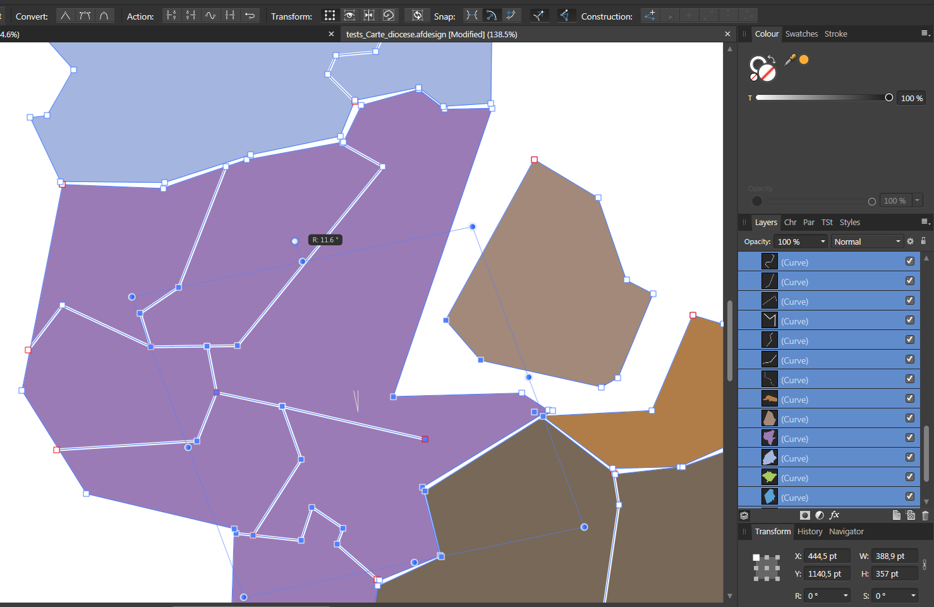The image size is (934, 607).
Task: Open Layer Effects fx icon
Action: pyautogui.click(x=834, y=515)
